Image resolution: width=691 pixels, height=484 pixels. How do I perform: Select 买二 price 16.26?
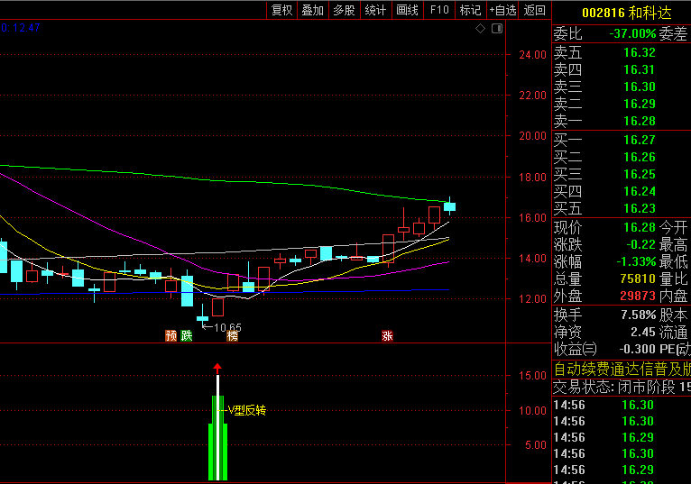(x=640, y=158)
